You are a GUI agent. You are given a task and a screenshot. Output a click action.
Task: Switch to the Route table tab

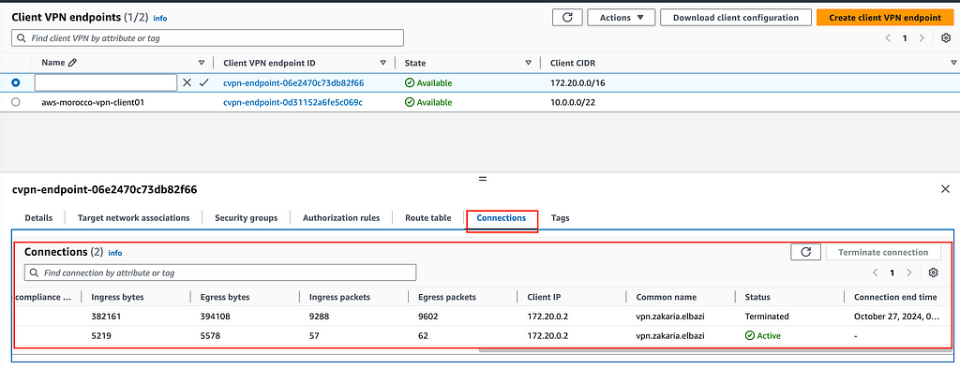click(x=427, y=218)
